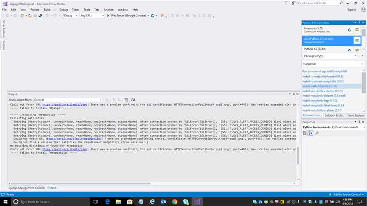Pin the Output panel
367x206 pixels.
pyautogui.click(x=294, y=94)
